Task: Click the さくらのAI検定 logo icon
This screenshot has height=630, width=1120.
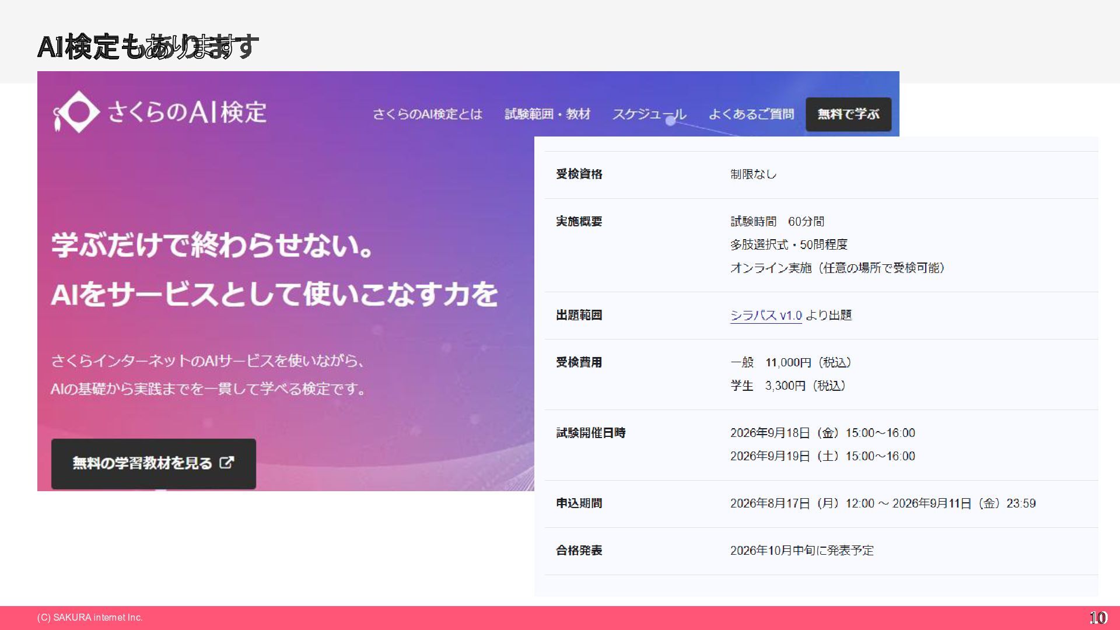Action: [x=76, y=112]
